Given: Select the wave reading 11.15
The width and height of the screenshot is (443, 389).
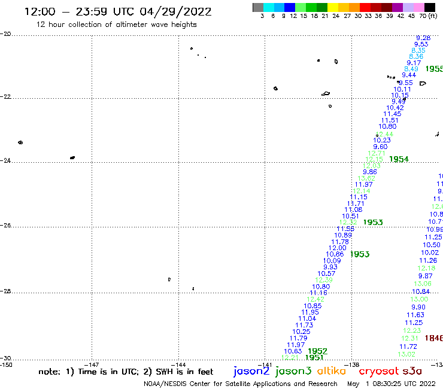Looking at the screenshot, I should coord(359,197).
